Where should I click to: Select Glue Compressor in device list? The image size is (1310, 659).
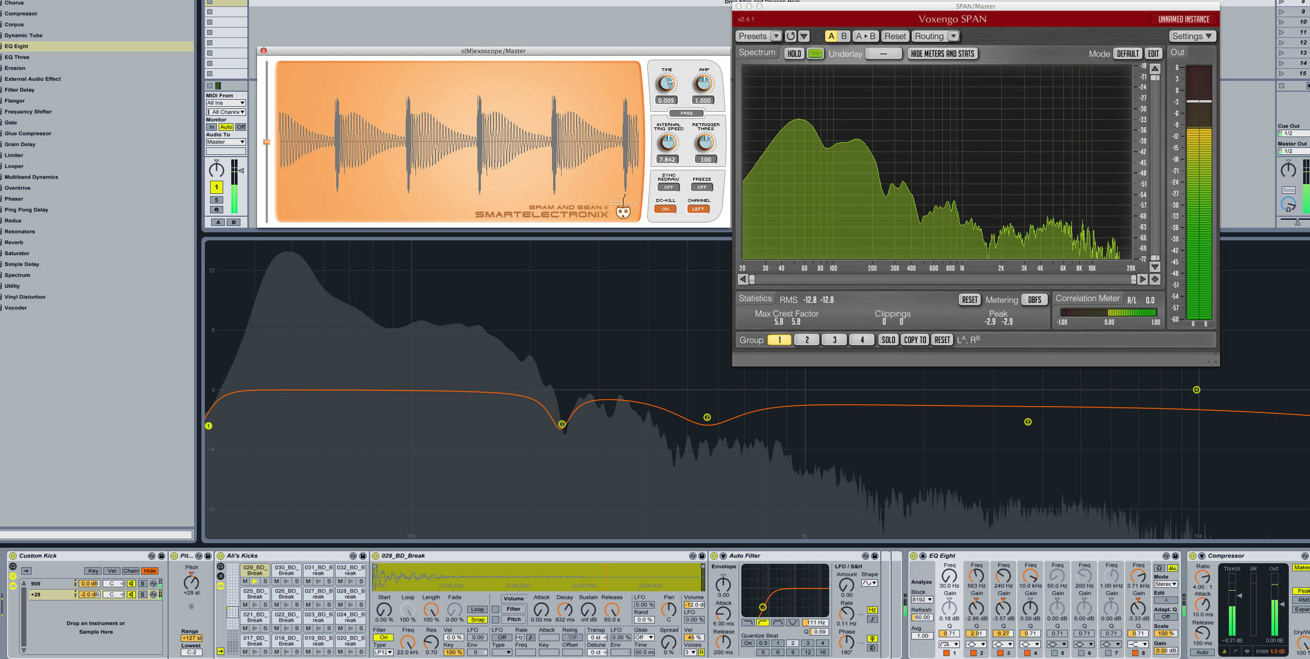(28, 133)
